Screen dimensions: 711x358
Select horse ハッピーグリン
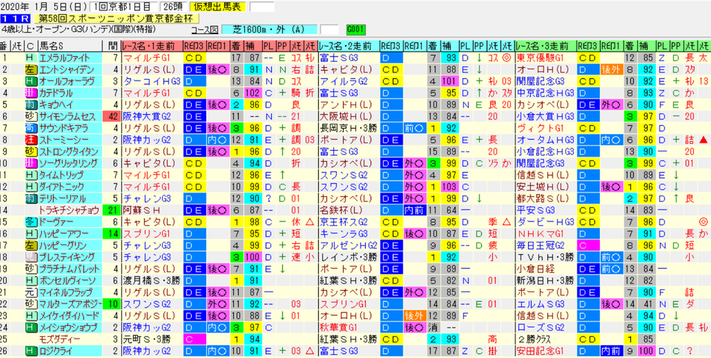(69, 245)
